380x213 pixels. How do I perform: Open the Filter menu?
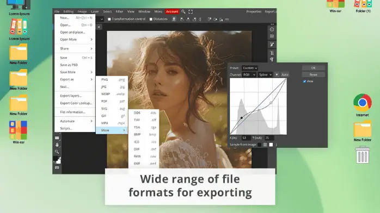click(x=119, y=11)
